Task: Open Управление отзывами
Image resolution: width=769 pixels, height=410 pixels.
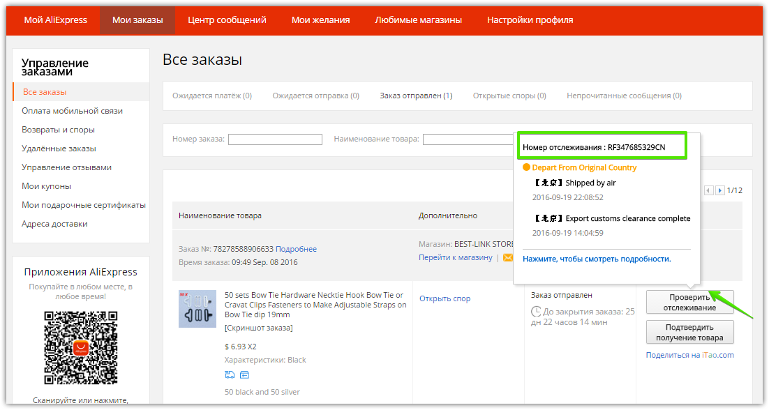Action: tap(67, 167)
